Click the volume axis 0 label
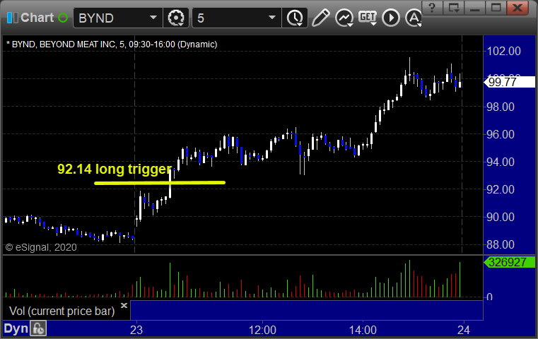538x339 pixels. point(490,297)
